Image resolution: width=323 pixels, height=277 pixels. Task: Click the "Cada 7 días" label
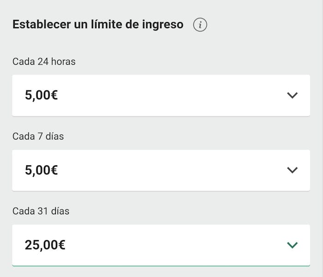[38, 136]
